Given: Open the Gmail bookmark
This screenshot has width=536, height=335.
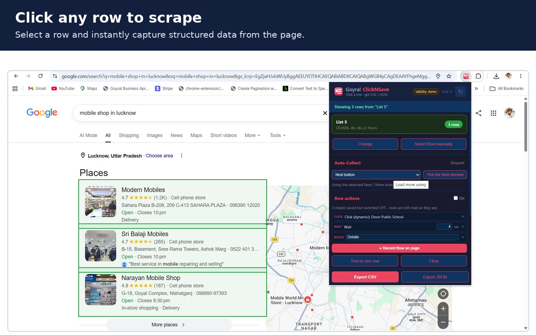Looking at the screenshot, I should click(37, 88).
